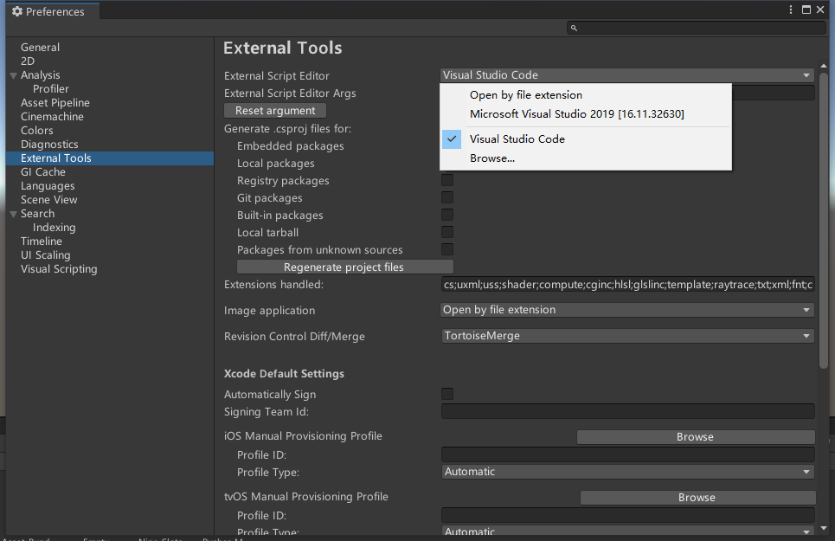Maximize the Preferences window
Viewport: 835px width, 541px height.
pos(806,10)
